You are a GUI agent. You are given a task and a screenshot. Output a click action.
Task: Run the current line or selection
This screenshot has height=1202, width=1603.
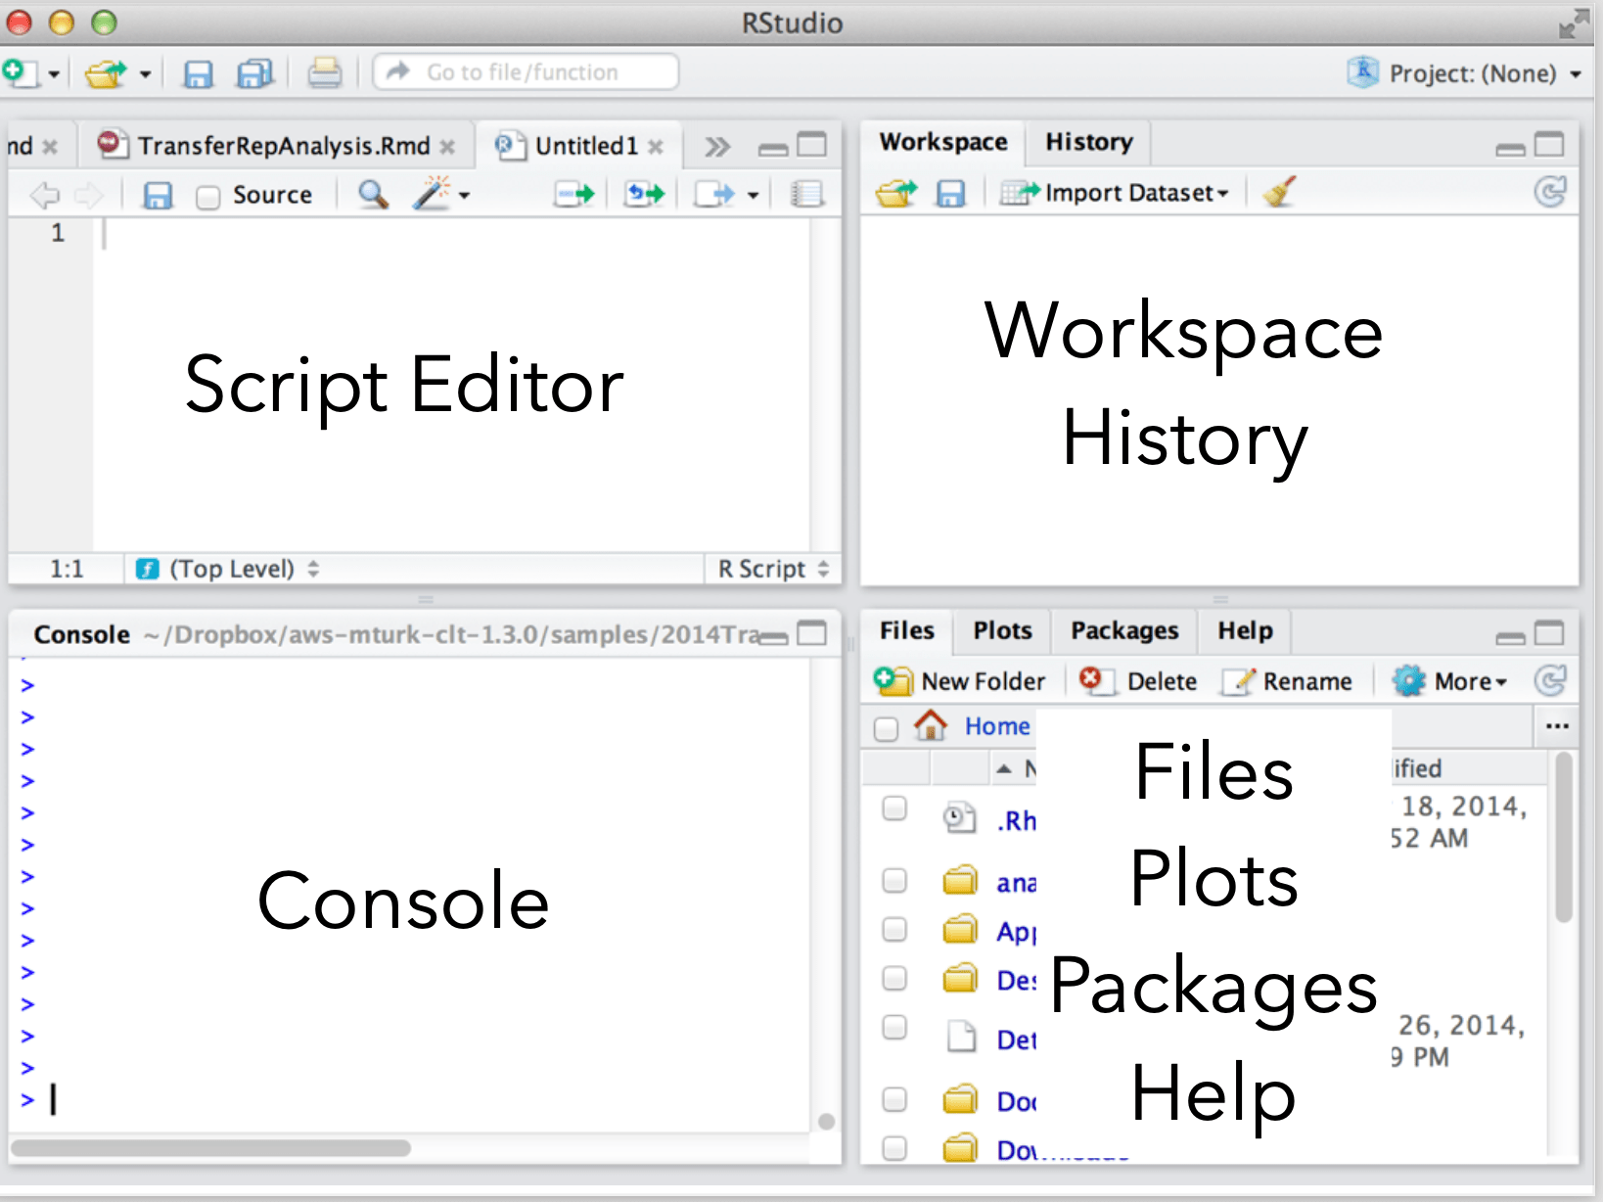(x=574, y=194)
